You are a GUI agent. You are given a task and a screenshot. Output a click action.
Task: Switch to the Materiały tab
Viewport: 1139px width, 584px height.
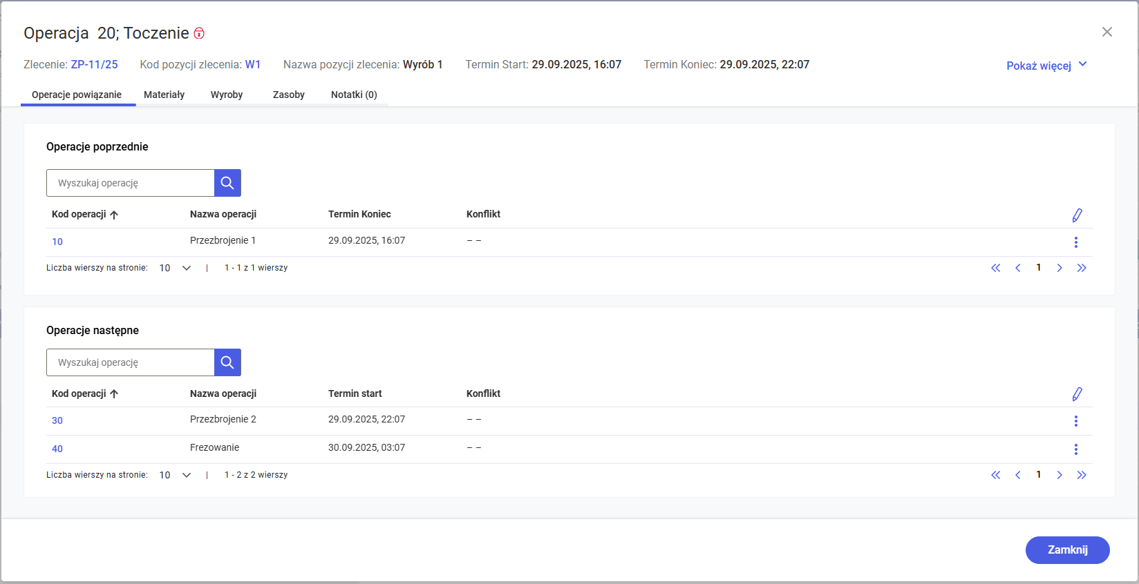pos(164,95)
